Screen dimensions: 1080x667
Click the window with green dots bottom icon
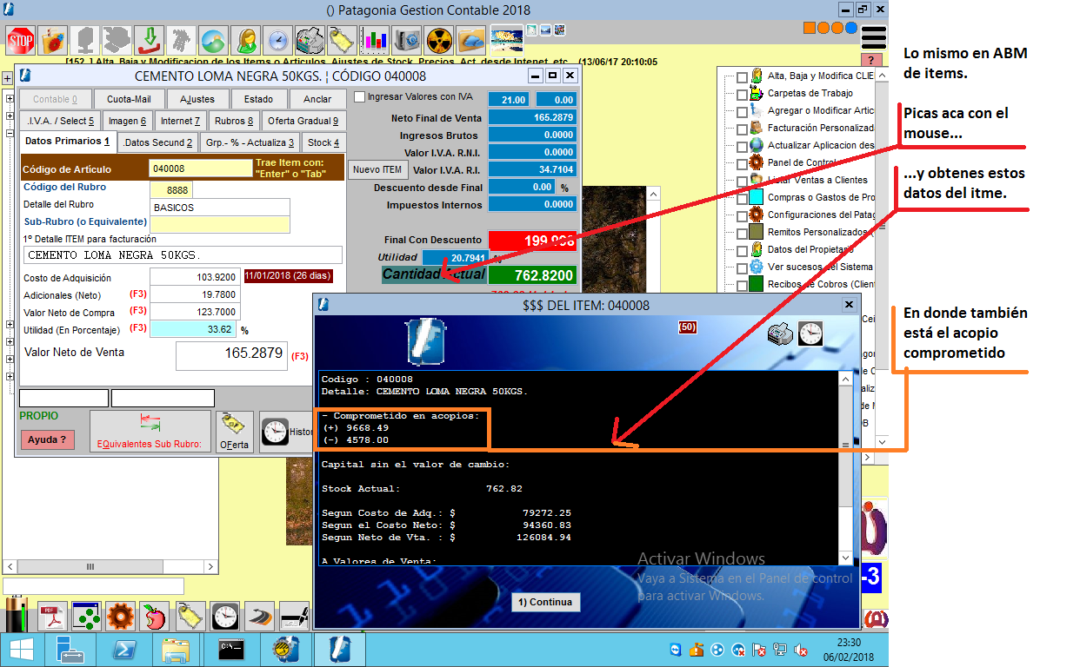87,616
